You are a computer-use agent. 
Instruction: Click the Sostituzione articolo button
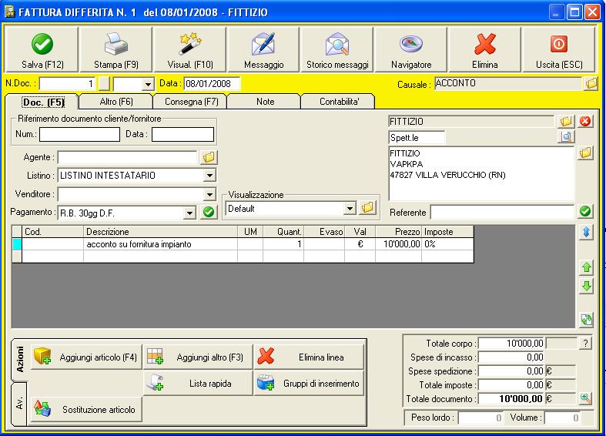click(86, 409)
